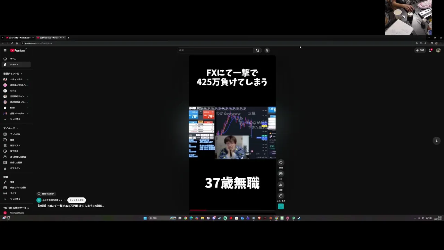Image resolution: width=444 pixels, height=250 pixels.
Task: Click the 作成 create button
Action: pyautogui.click(x=420, y=50)
